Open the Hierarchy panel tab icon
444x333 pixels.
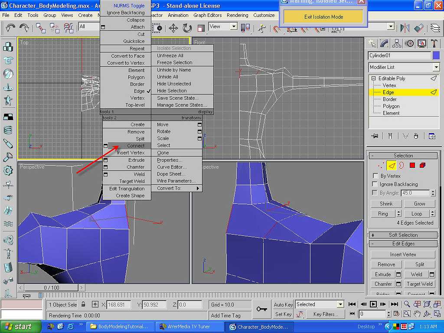tap(397, 43)
